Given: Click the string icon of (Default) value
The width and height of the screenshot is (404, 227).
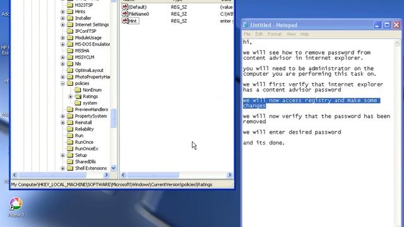Looking at the screenshot, I should coord(125,7).
